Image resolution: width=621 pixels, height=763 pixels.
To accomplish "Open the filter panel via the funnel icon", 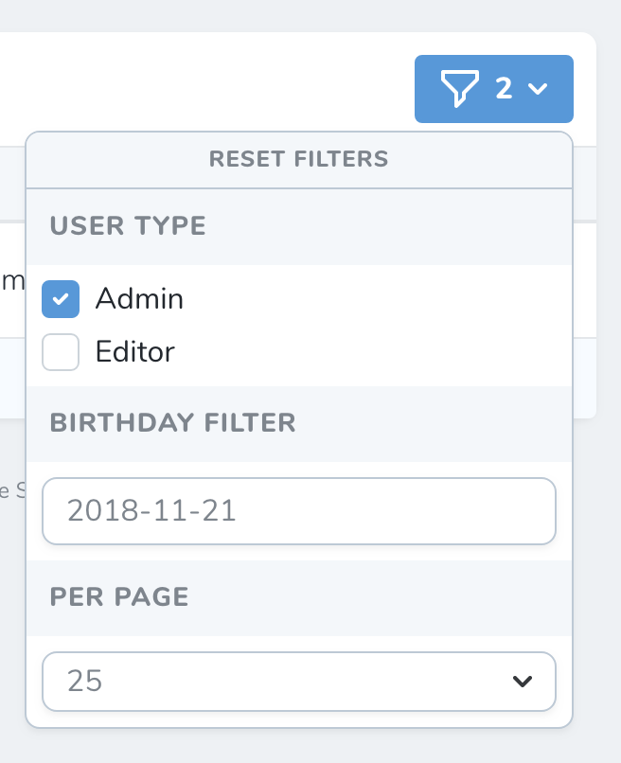I will (x=461, y=89).
